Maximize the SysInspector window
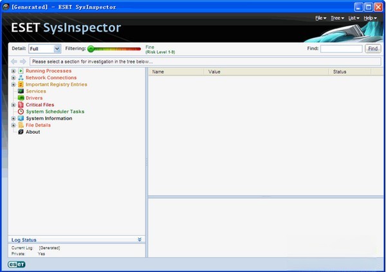Screen dimensions: 386x272 point(369,7)
